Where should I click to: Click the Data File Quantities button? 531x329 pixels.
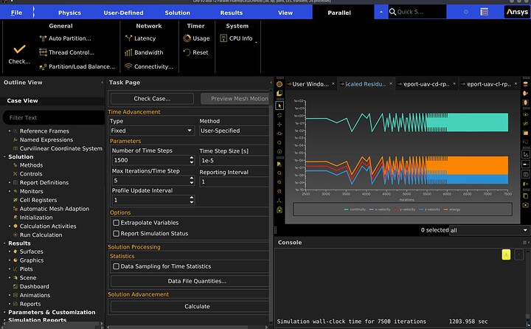tap(191, 281)
